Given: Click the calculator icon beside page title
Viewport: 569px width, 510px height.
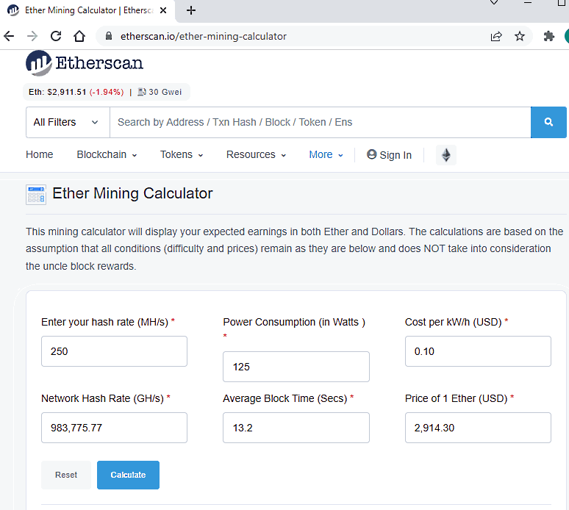Looking at the screenshot, I should pos(36,195).
